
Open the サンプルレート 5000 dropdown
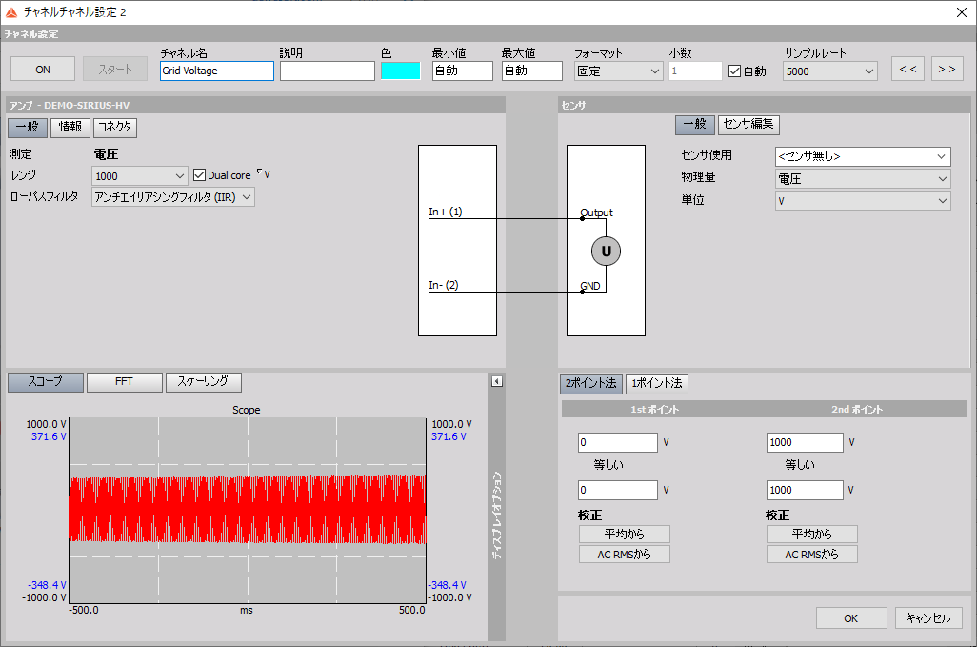click(x=830, y=71)
